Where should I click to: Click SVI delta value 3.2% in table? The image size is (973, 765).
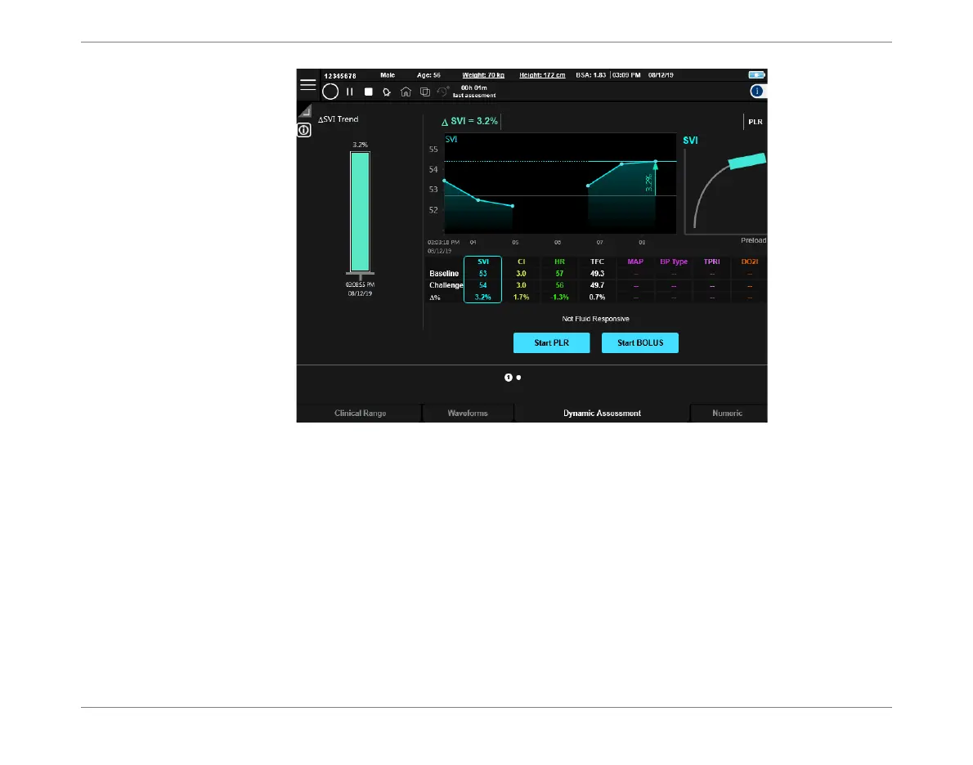[482, 297]
